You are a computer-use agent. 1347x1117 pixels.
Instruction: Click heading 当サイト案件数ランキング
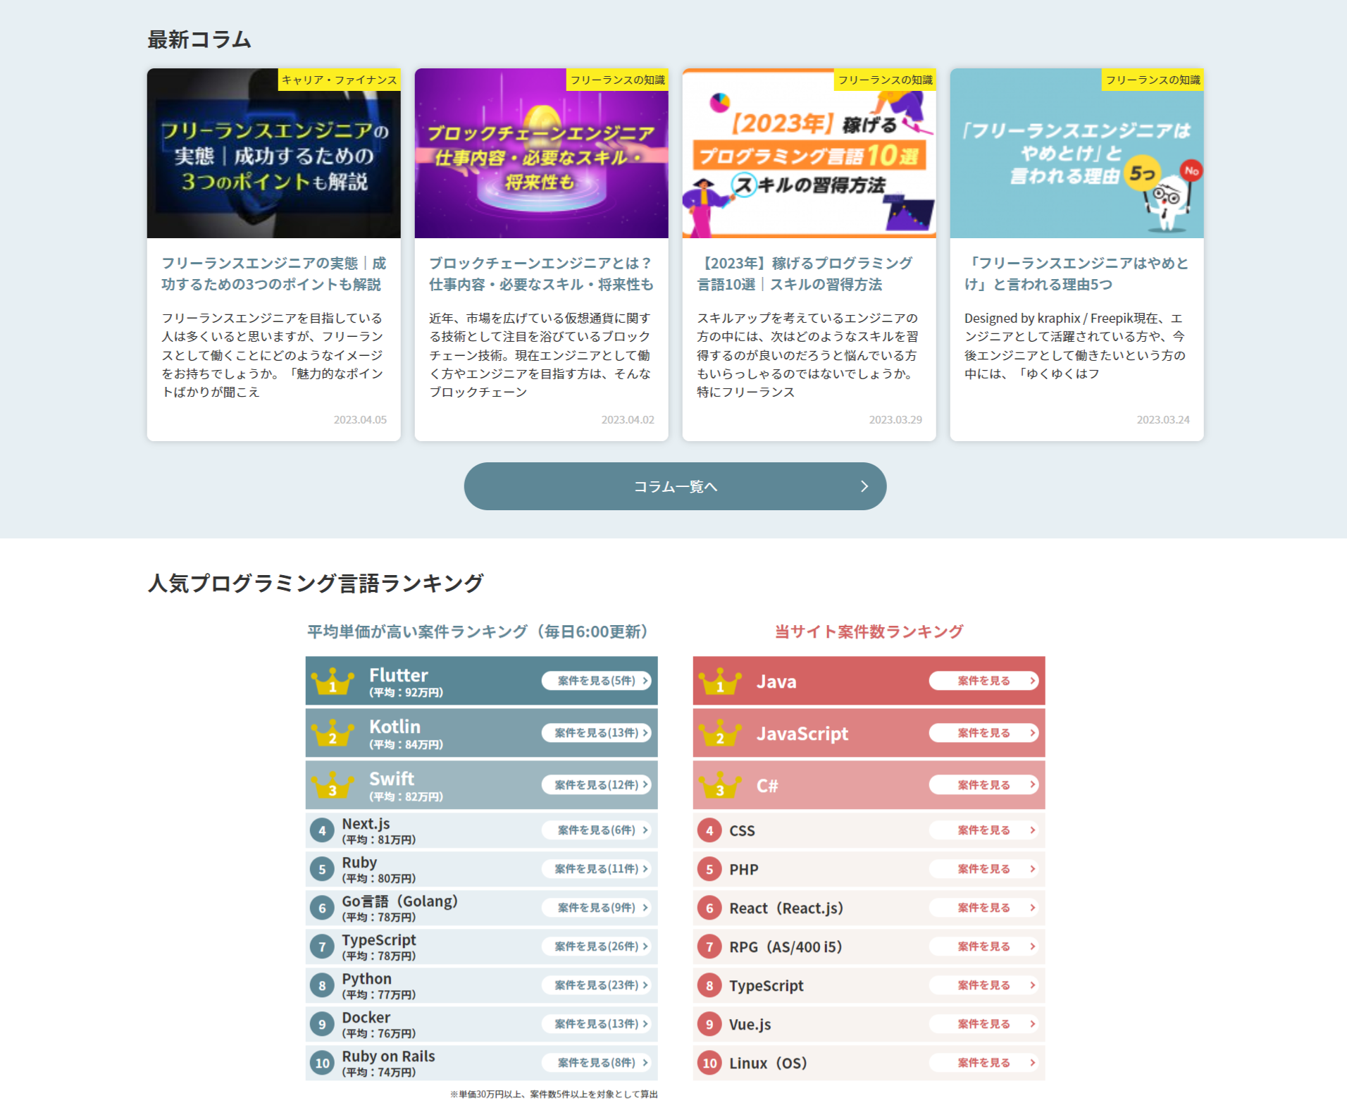click(869, 631)
